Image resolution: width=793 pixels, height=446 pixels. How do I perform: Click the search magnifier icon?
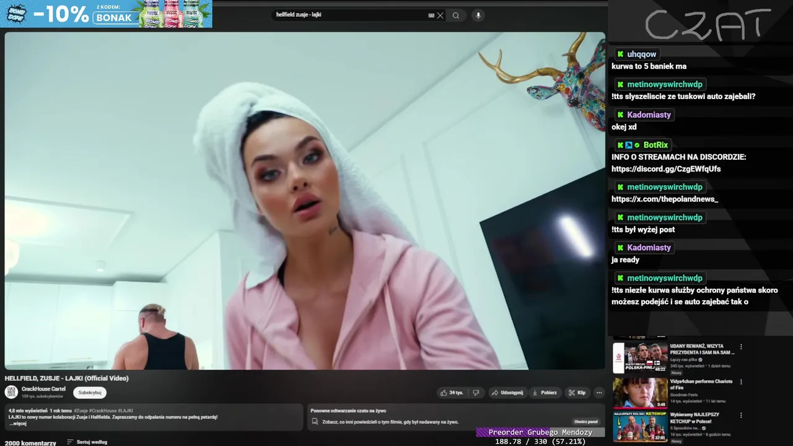(x=456, y=15)
